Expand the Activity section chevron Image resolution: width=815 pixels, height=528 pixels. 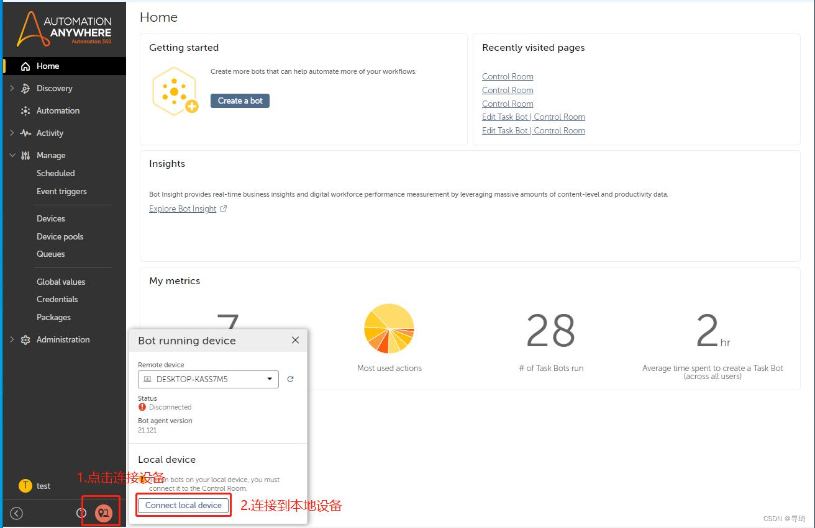(12, 133)
